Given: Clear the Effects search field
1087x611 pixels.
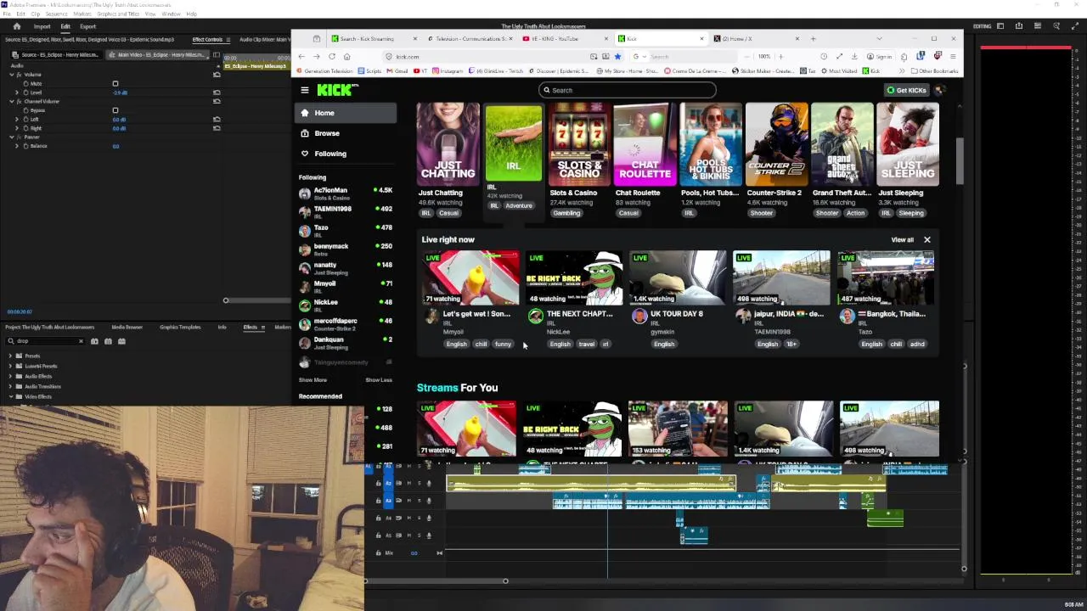Looking at the screenshot, I should tap(81, 341).
